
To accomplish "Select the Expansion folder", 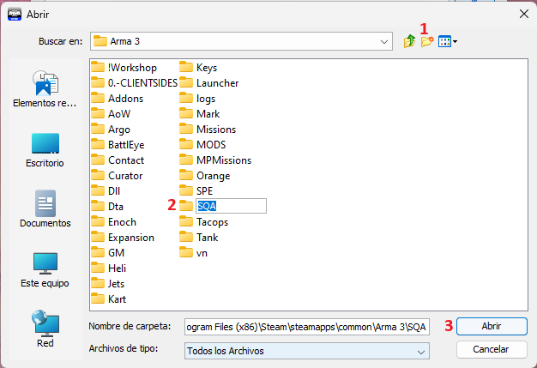I will [123, 238].
